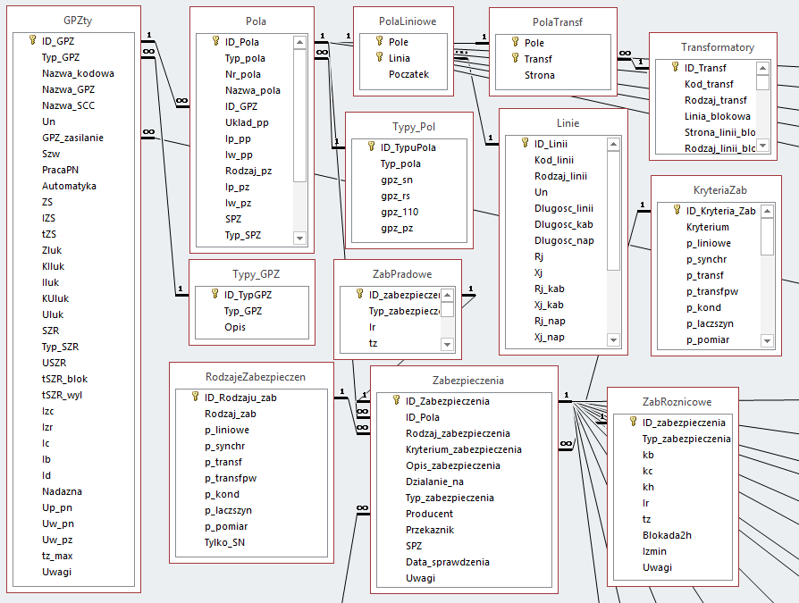
Task: Select Automatyka field in GPZty
Action: [69, 186]
